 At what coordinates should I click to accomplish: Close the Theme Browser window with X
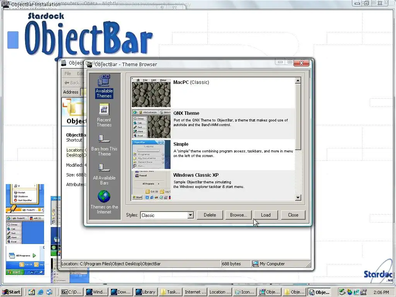click(x=301, y=63)
